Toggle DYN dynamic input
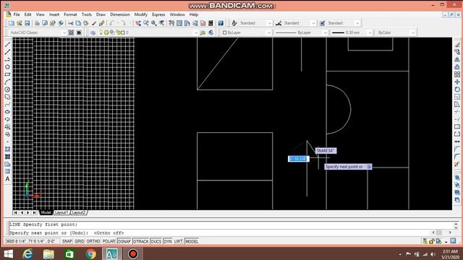 (x=168, y=241)
